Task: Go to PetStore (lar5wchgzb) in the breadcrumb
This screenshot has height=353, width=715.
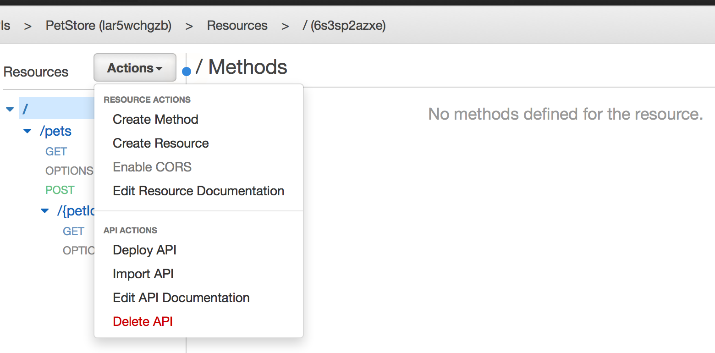Action: tap(109, 25)
